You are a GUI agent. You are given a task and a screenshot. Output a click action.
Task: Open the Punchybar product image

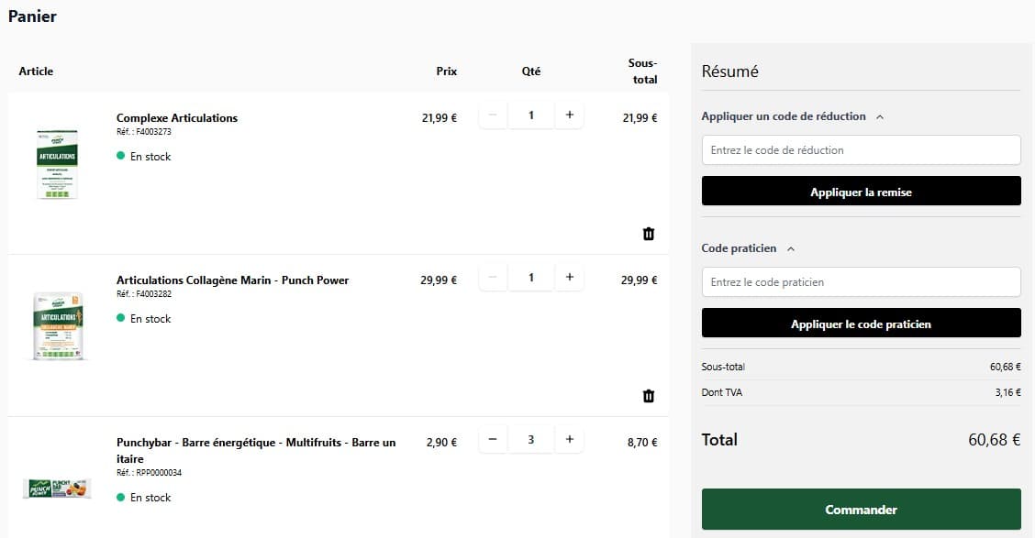point(57,489)
